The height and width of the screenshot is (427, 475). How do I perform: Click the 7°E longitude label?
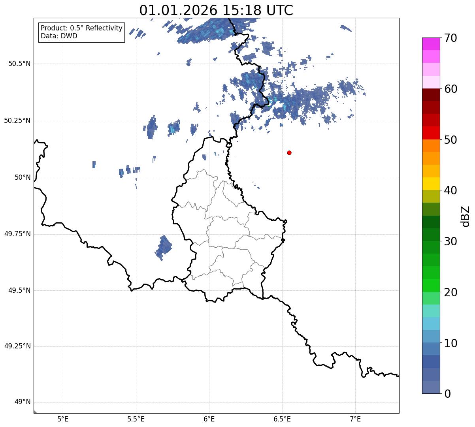(355, 419)
